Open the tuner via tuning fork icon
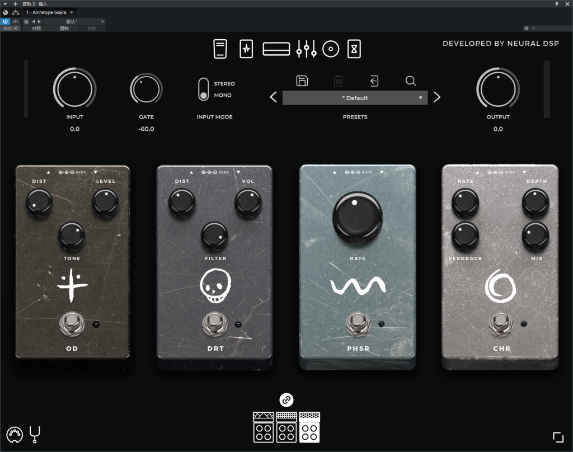The height and width of the screenshot is (452, 573). point(35,435)
